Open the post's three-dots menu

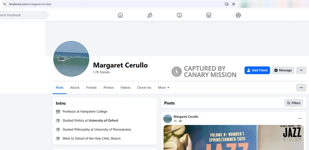[x=300, y=118]
